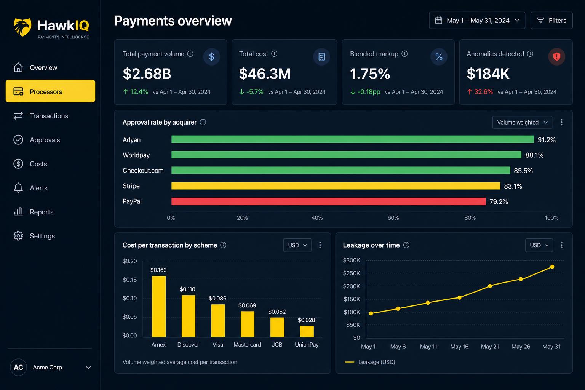This screenshot has height=390, width=585.
Task: Click the $184K anomalies value
Action: pyautogui.click(x=488, y=74)
